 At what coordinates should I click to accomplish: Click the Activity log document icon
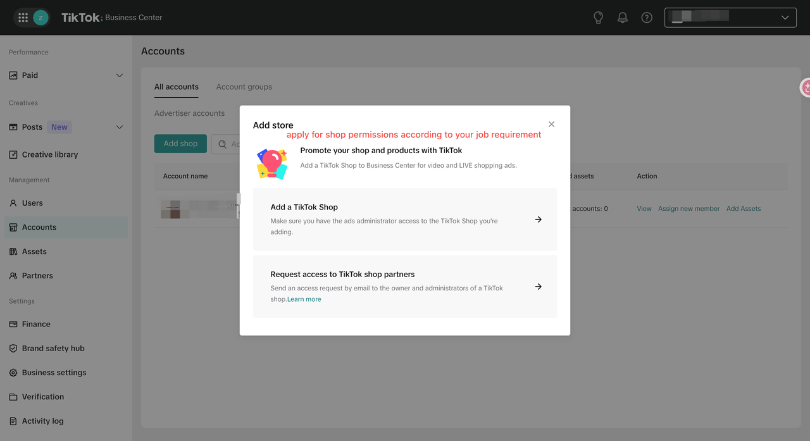tap(13, 421)
